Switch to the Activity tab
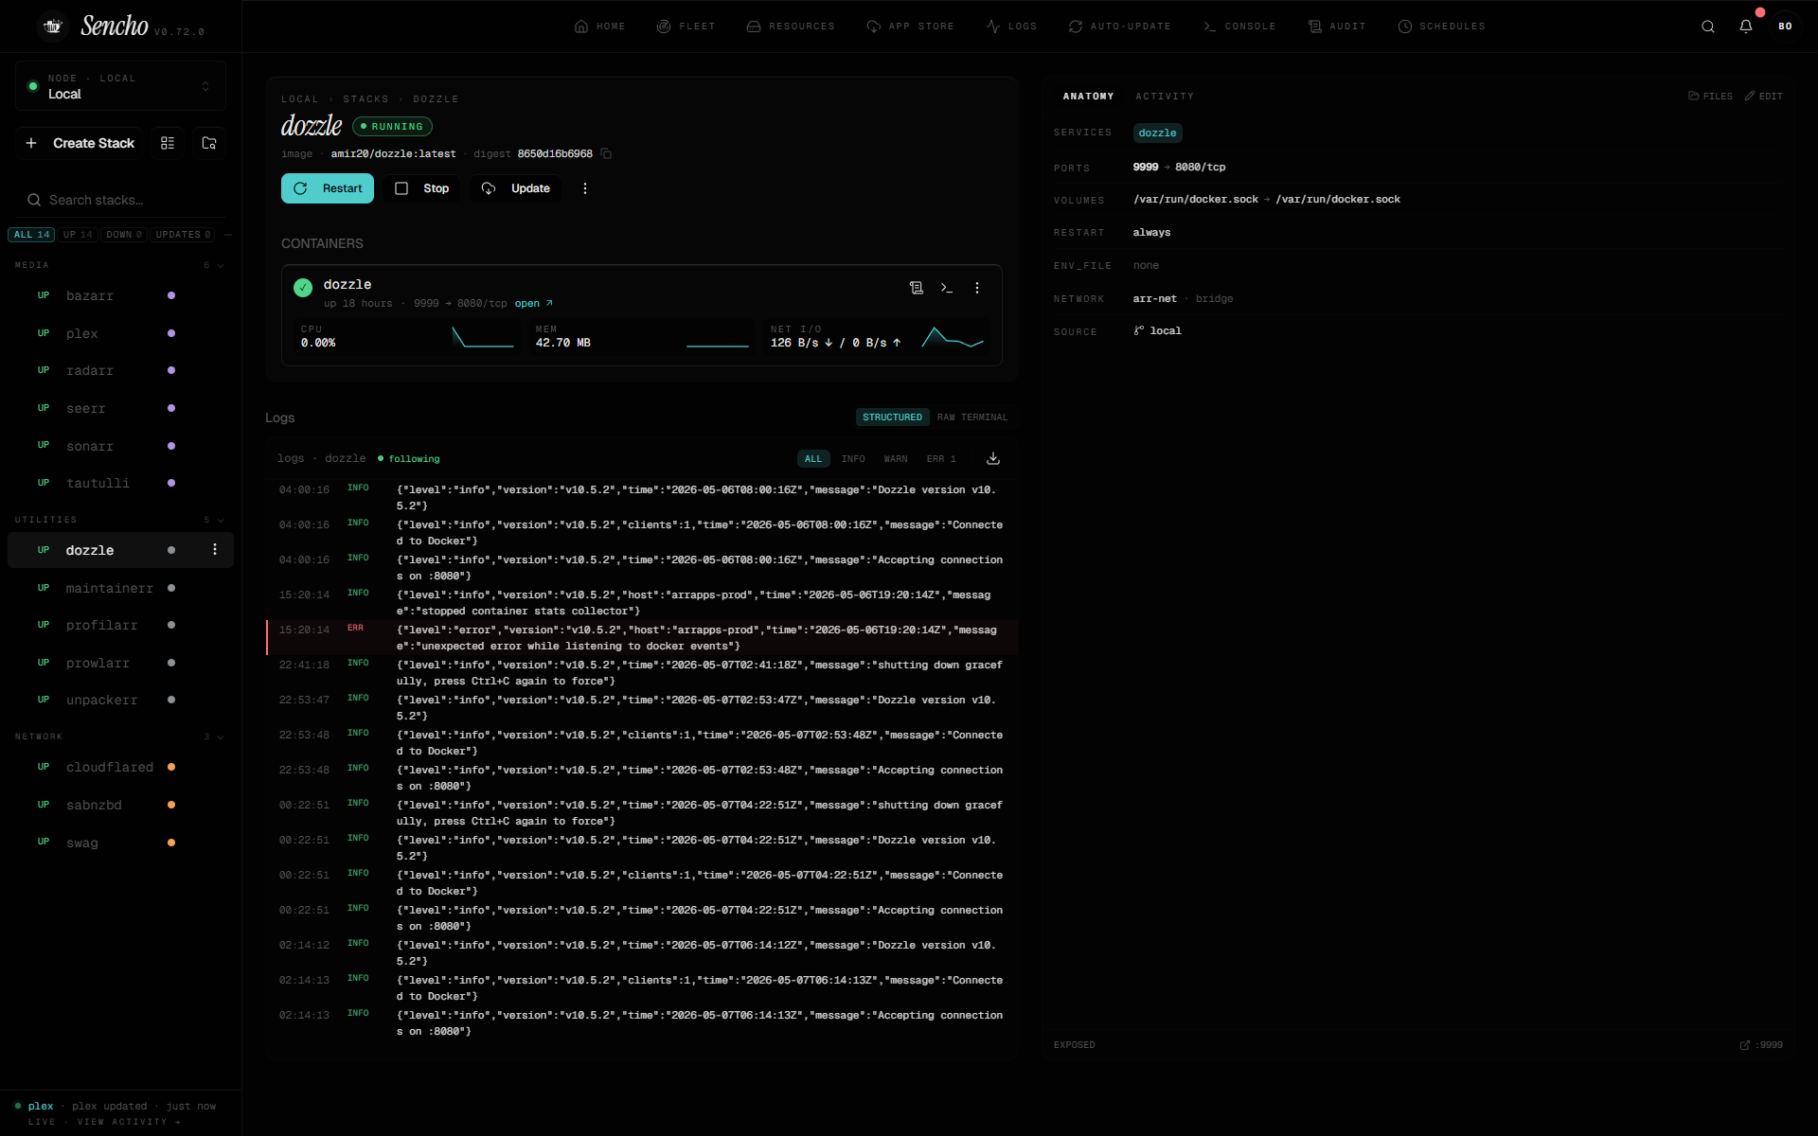 point(1165,97)
